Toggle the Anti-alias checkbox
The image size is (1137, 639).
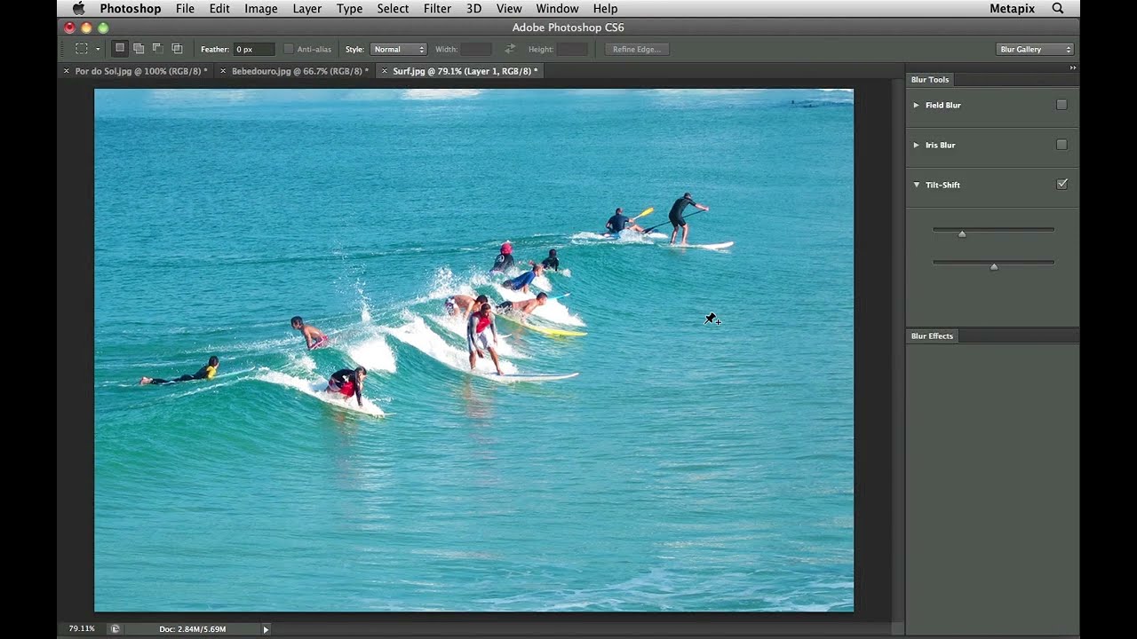288,49
